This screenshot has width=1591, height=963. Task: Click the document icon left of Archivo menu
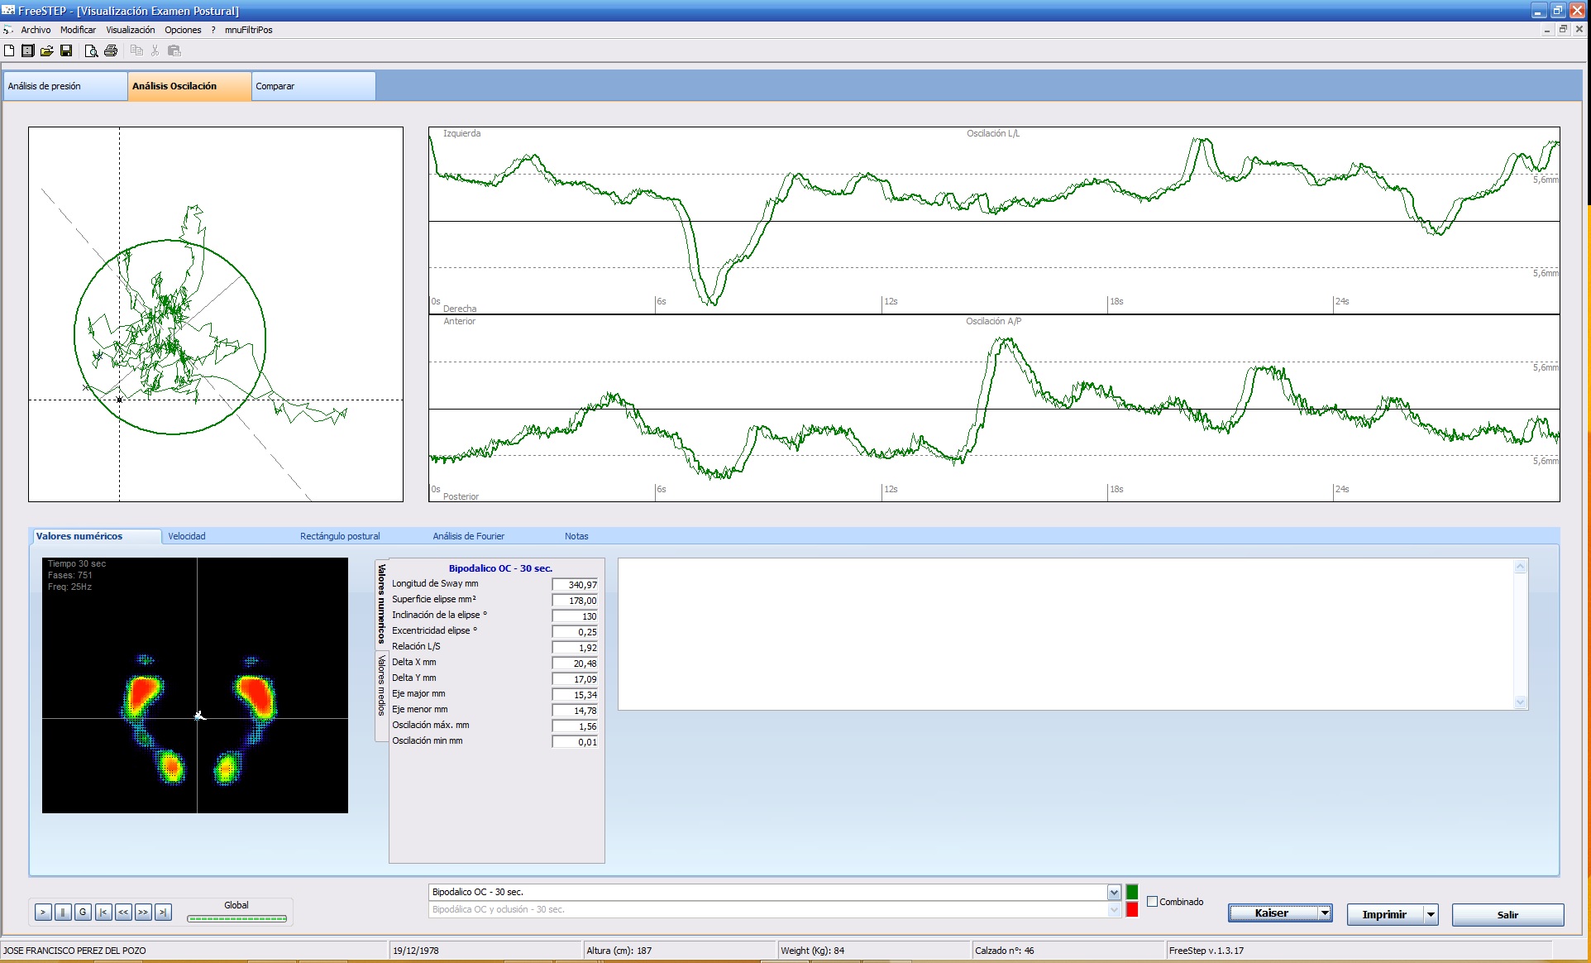point(8,30)
